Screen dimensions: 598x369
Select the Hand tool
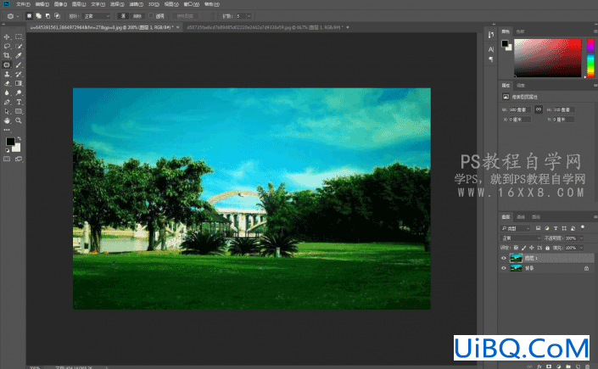coord(7,120)
